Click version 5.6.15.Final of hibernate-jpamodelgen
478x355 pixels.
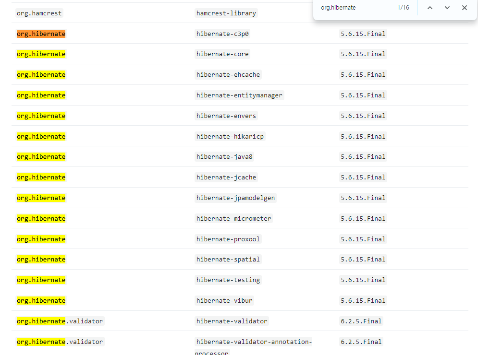[363, 198]
